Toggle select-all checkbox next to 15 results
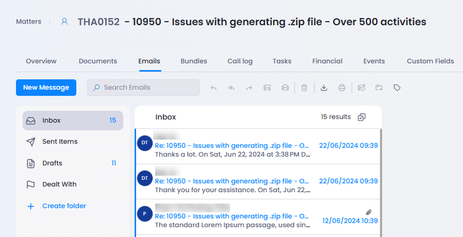 (x=361, y=117)
